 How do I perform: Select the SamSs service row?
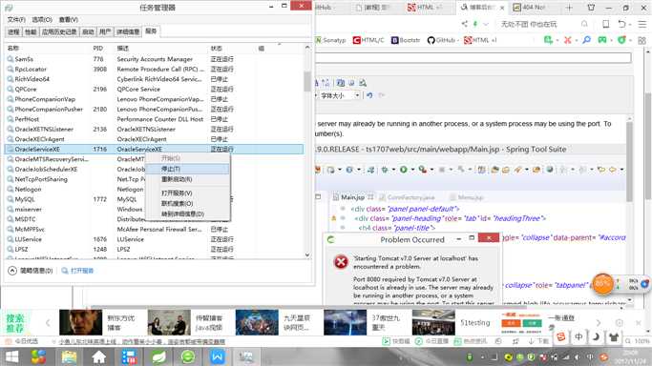coord(154,59)
